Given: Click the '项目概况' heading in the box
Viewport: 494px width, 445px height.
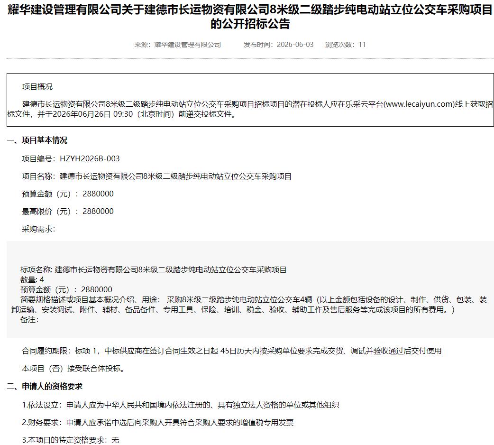Looking at the screenshot, I should click(x=37, y=87).
